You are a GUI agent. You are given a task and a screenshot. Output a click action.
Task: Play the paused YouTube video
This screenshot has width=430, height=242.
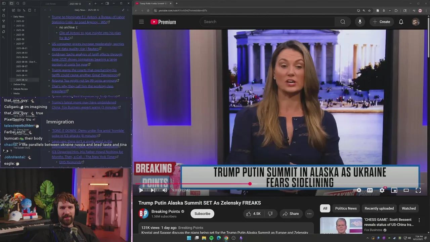(x=141, y=190)
